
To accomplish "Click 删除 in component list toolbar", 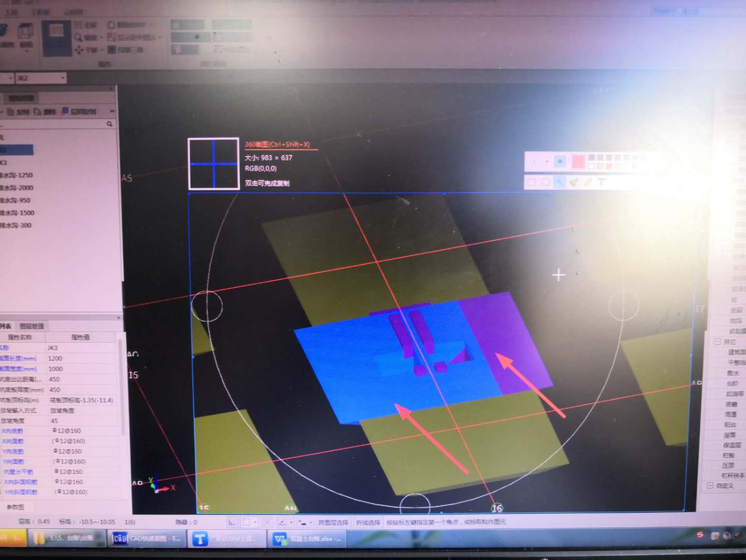I will (x=46, y=111).
